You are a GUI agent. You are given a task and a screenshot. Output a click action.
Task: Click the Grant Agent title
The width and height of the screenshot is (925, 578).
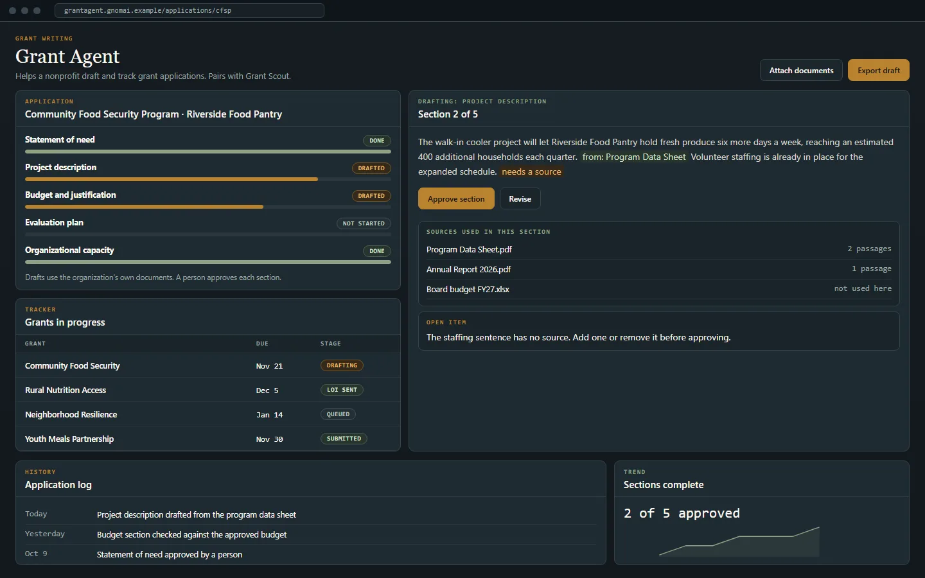tap(67, 57)
